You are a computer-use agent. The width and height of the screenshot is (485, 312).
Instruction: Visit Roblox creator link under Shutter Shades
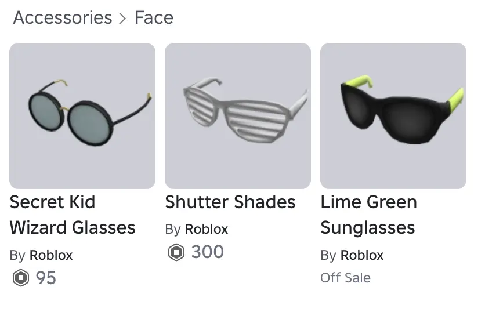click(207, 230)
